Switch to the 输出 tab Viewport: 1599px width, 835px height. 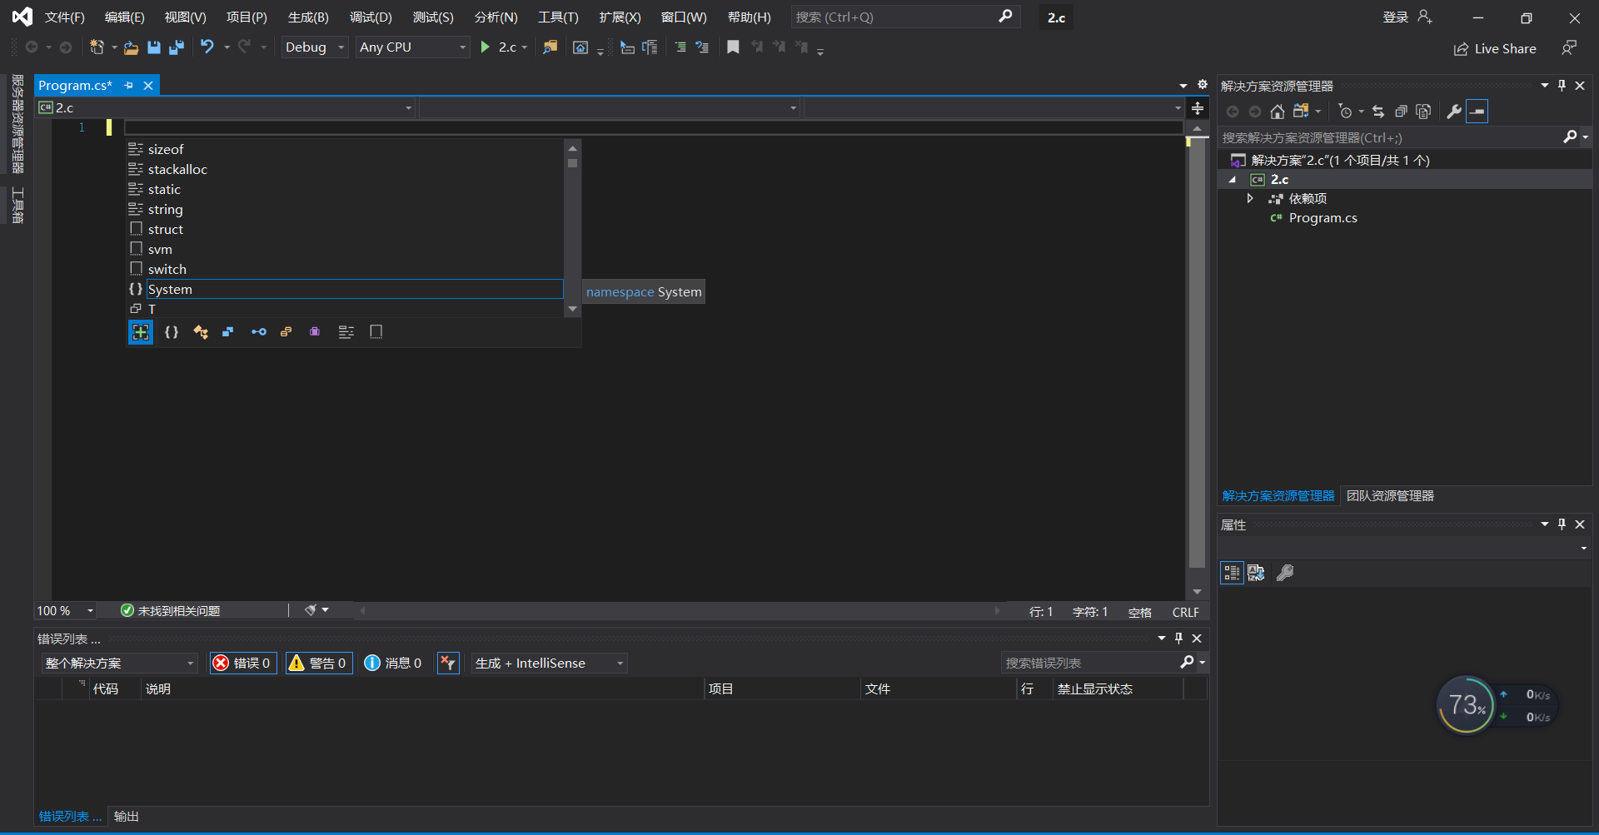click(x=127, y=817)
